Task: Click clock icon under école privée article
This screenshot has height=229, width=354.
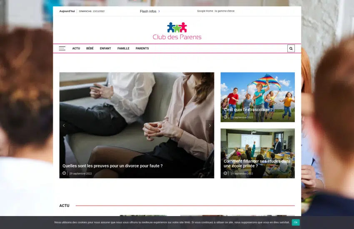Action: coord(225,173)
